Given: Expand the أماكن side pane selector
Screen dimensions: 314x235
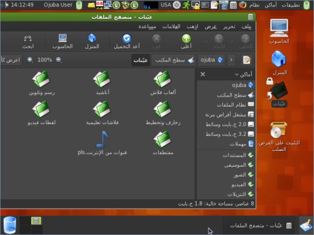Looking at the screenshot, I should (243, 74).
